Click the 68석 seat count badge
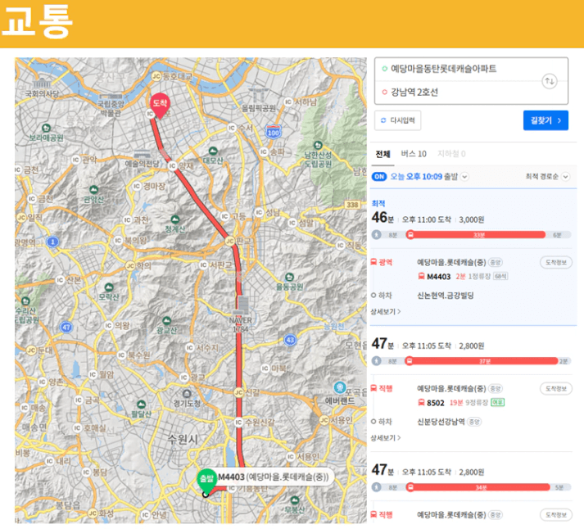Screen dimensions: 584x529 (x=500, y=276)
